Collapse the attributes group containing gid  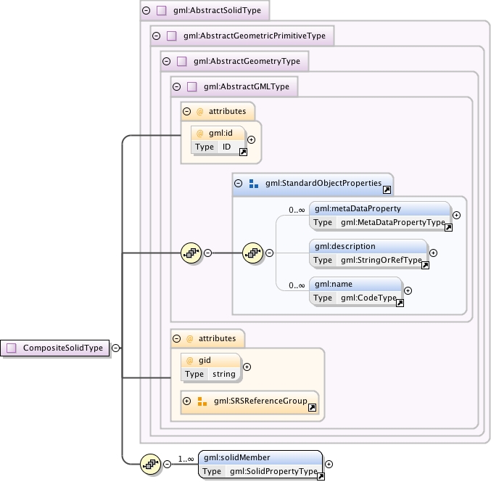point(177,338)
